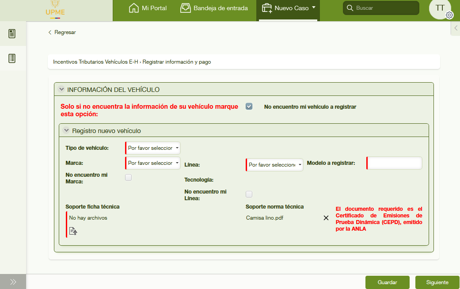The image size is (460, 289).
Task: Open the Línea dropdown
Action: tap(274, 165)
